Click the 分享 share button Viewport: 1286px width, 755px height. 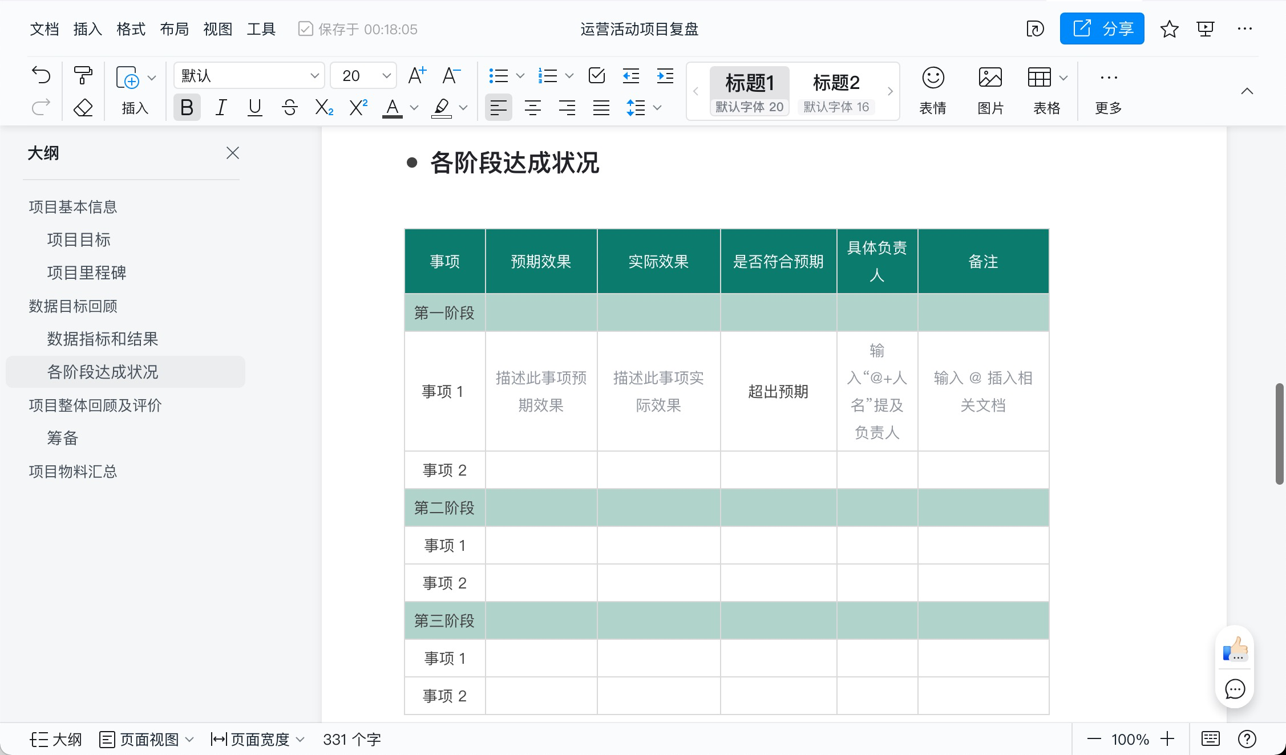1102,28
